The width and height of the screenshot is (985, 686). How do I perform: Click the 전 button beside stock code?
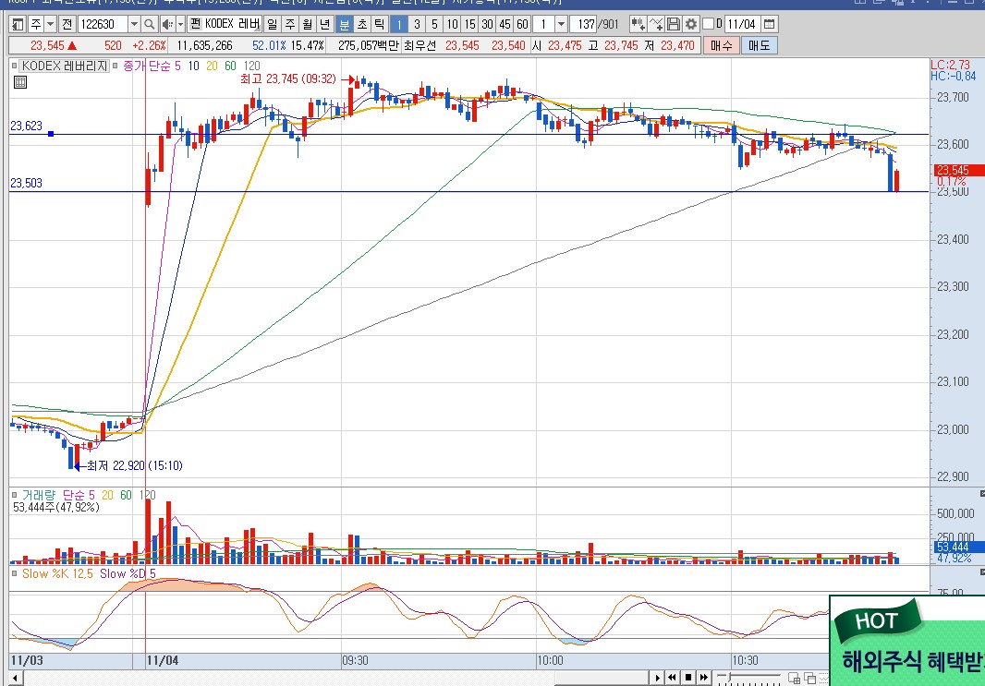click(67, 25)
